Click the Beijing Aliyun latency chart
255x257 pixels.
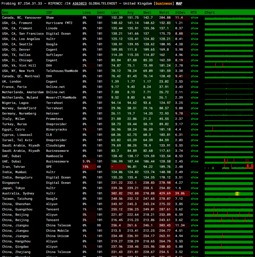click(229, 215)
